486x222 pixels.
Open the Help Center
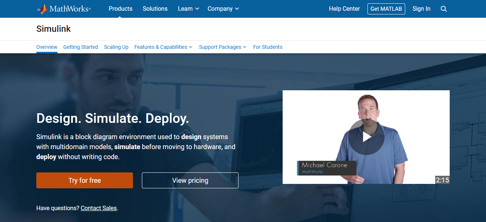pyautogui.click(x=344, y=9)
